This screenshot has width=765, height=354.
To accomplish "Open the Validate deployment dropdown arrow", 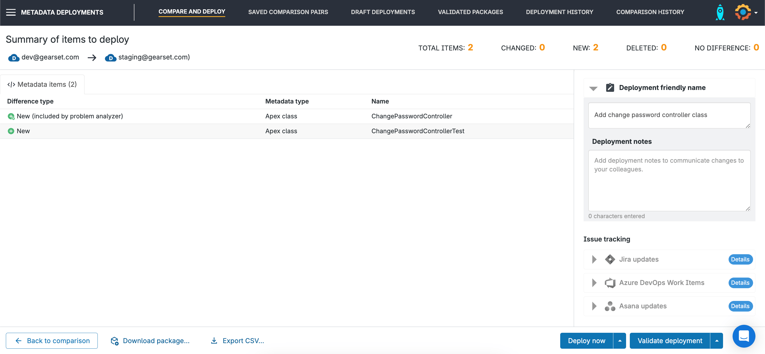I will click(717, 341).
